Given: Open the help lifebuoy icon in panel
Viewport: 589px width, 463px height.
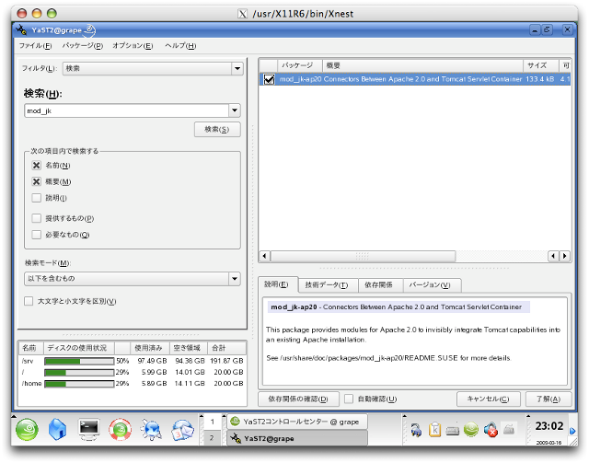Looking at the screenshot, I should pos(120,429).
